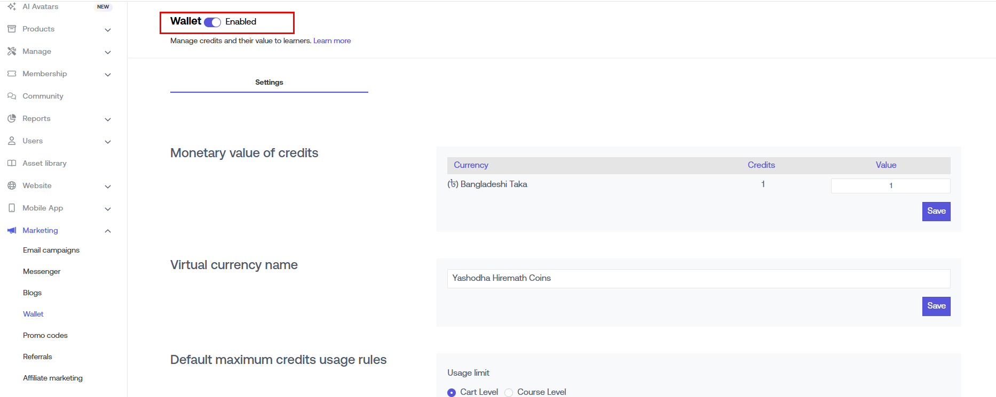Open the Learn more link

point(332,40)
